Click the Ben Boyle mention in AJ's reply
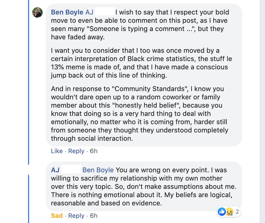The width and height of the screenshot is (265, 223). [98, 170]
